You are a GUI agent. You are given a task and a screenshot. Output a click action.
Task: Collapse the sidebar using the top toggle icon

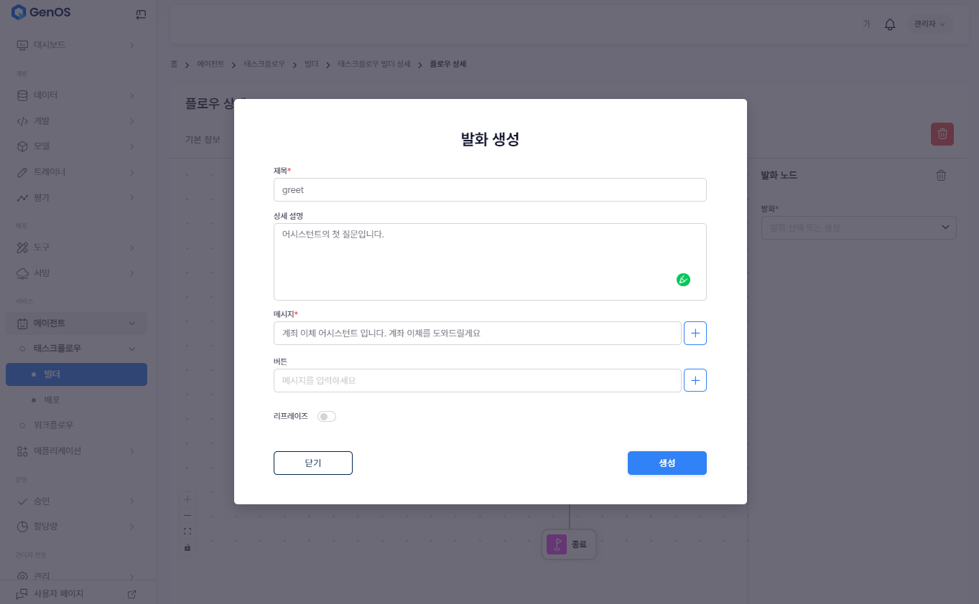(x=141, y=14)
